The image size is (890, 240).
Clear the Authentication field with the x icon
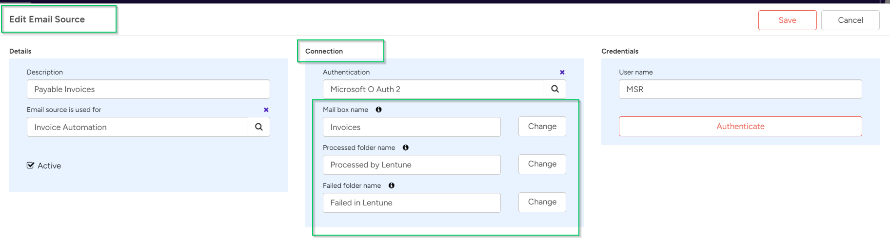[562, 72]
